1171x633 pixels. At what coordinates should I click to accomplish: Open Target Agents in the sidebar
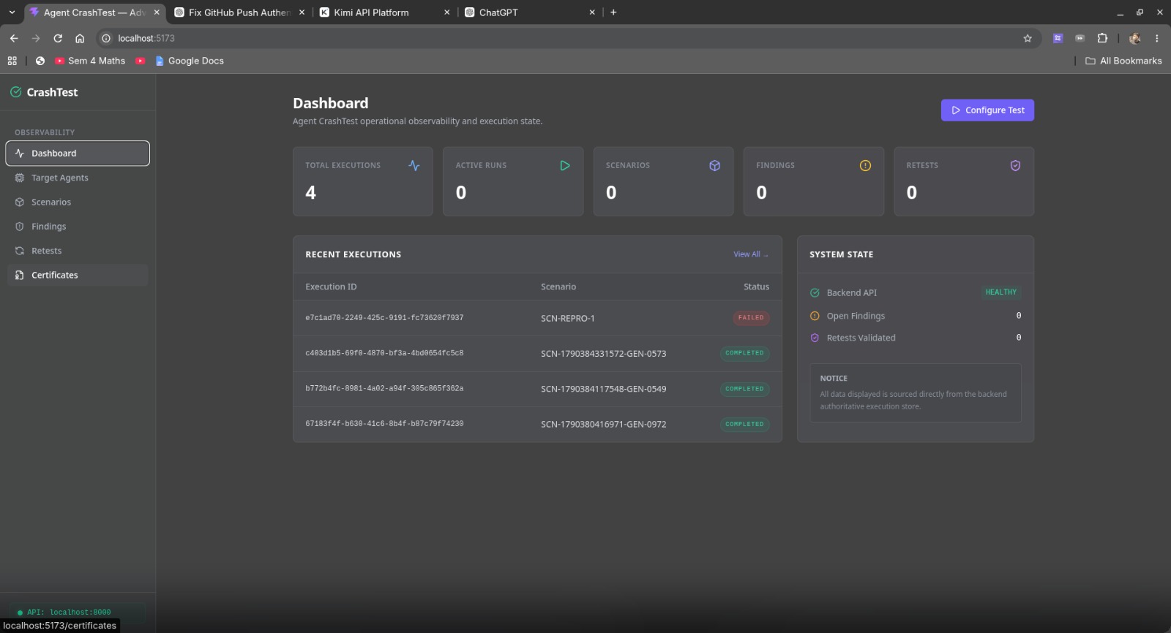point(78,178)
